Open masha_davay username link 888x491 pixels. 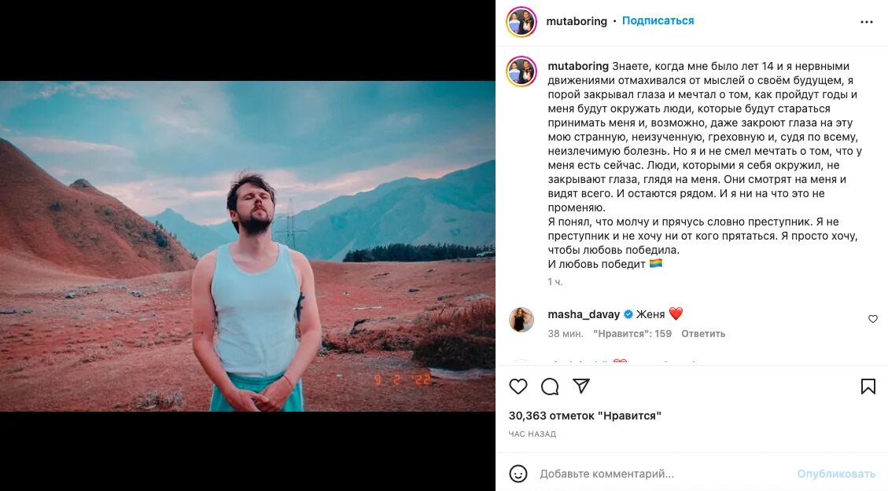tap(584, 314)
